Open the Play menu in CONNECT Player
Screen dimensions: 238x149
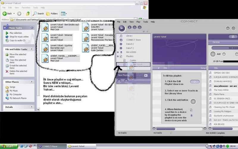(x=138, y=22)
